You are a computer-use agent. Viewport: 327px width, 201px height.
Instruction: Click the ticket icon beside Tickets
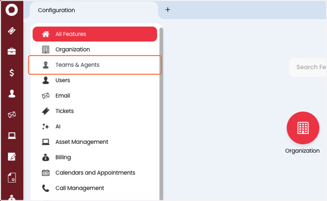click(x=46, y=111)
